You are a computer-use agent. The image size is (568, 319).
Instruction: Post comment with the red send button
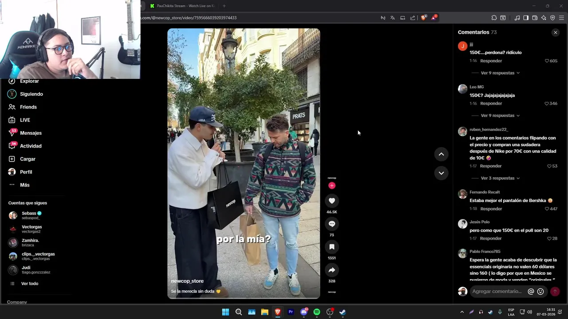coord(555,292)
